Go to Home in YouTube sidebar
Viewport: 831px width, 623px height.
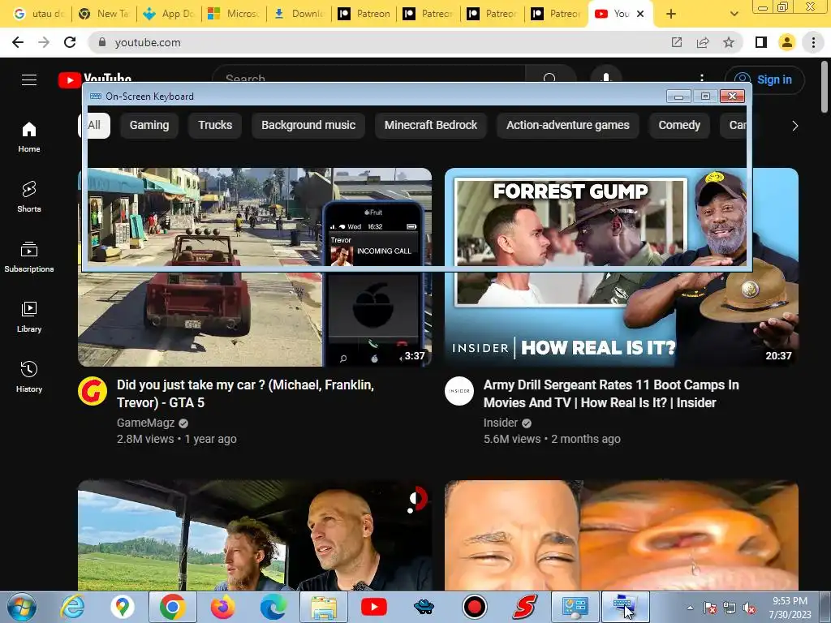pyautogui.click(x=29, y=137)
